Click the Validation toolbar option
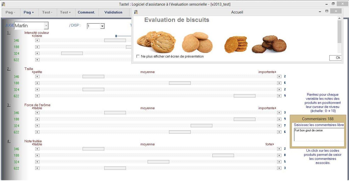Screen dimensions: 349x181 click(113, 12)
